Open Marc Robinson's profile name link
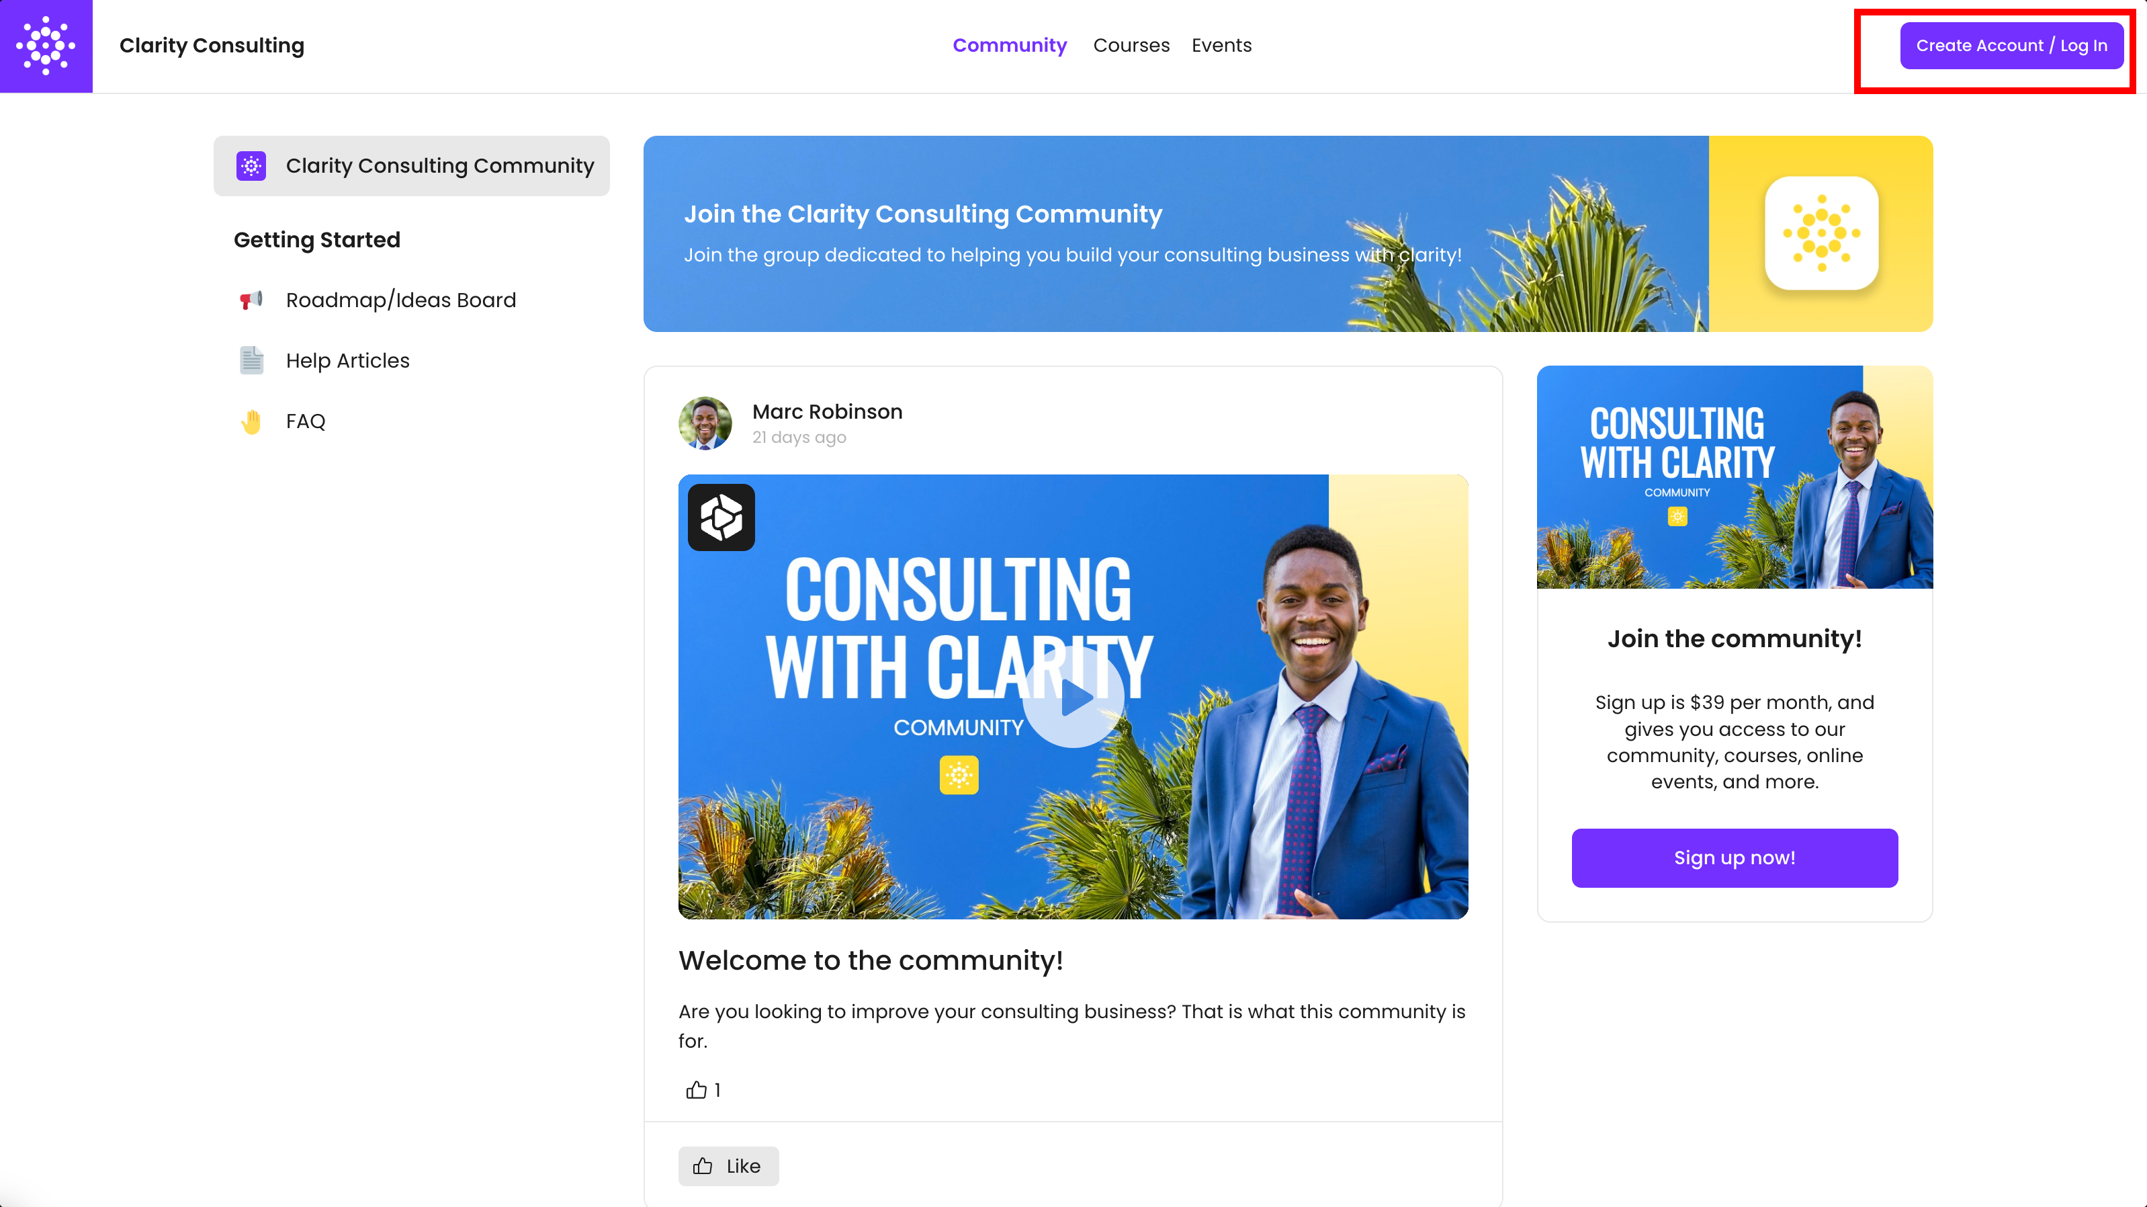This screenshot has height=1207, width=2147. point(827,412)
